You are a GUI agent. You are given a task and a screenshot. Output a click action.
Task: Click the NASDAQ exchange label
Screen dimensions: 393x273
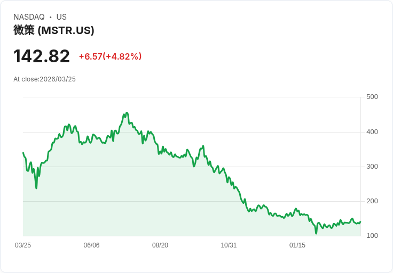(29, 17)
